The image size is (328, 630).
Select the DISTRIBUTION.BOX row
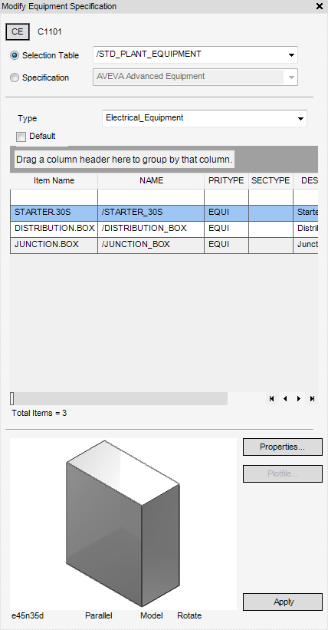[164, 229]
